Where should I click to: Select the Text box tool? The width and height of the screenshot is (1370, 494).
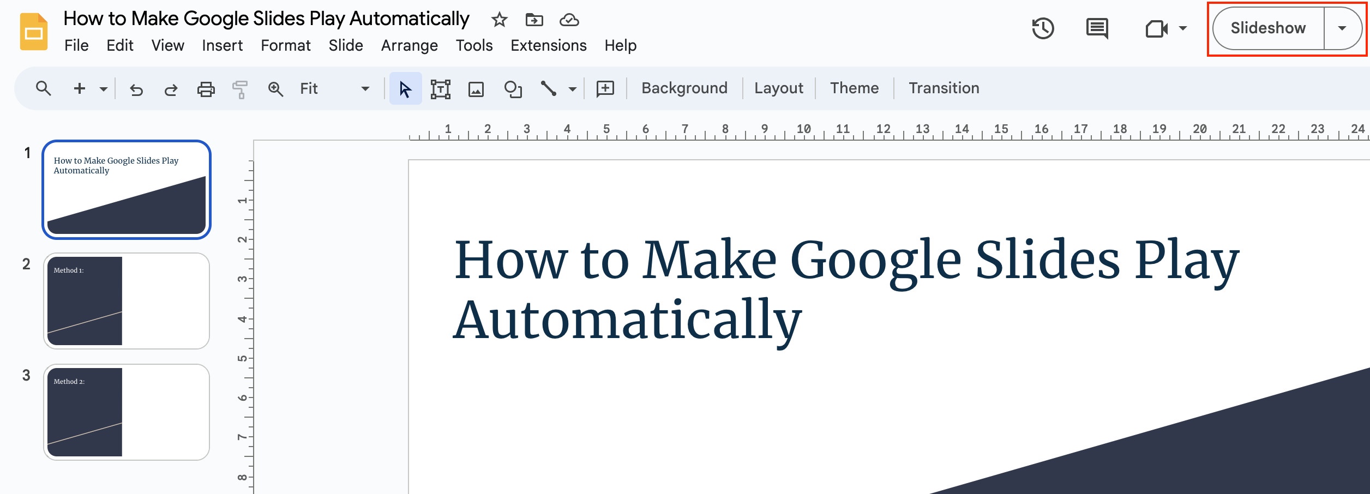[441, 89]
